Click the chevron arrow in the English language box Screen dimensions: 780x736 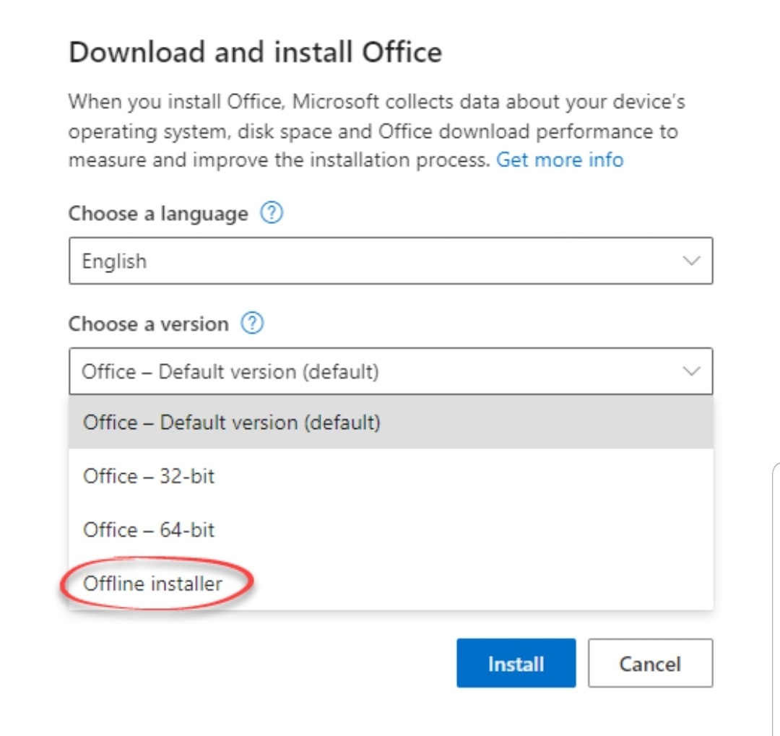[x=691, y=261]
